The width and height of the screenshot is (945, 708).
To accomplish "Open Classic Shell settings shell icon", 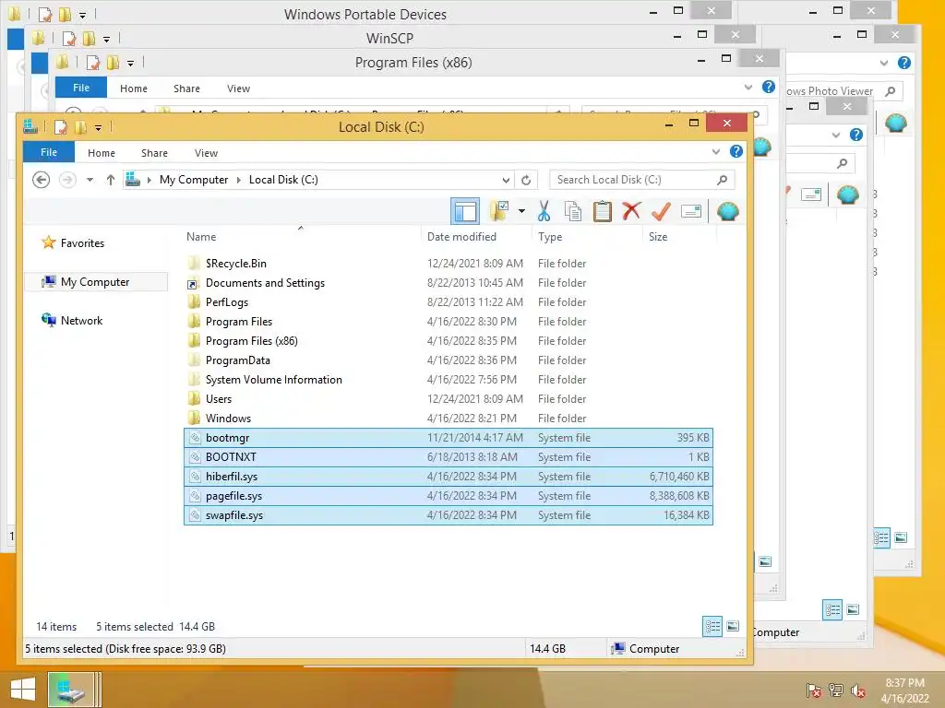I will [x=728, y=211].
